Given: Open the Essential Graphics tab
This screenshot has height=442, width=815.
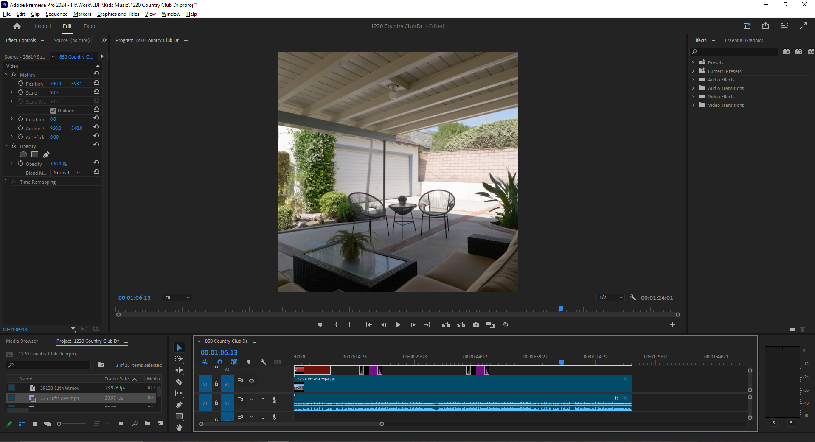Looking at the screenshot, I should [x=744, y=40].
